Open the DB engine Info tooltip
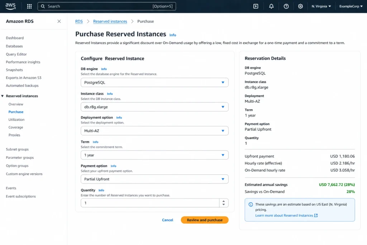Screen dimensions: 367x245 [104, 69]
